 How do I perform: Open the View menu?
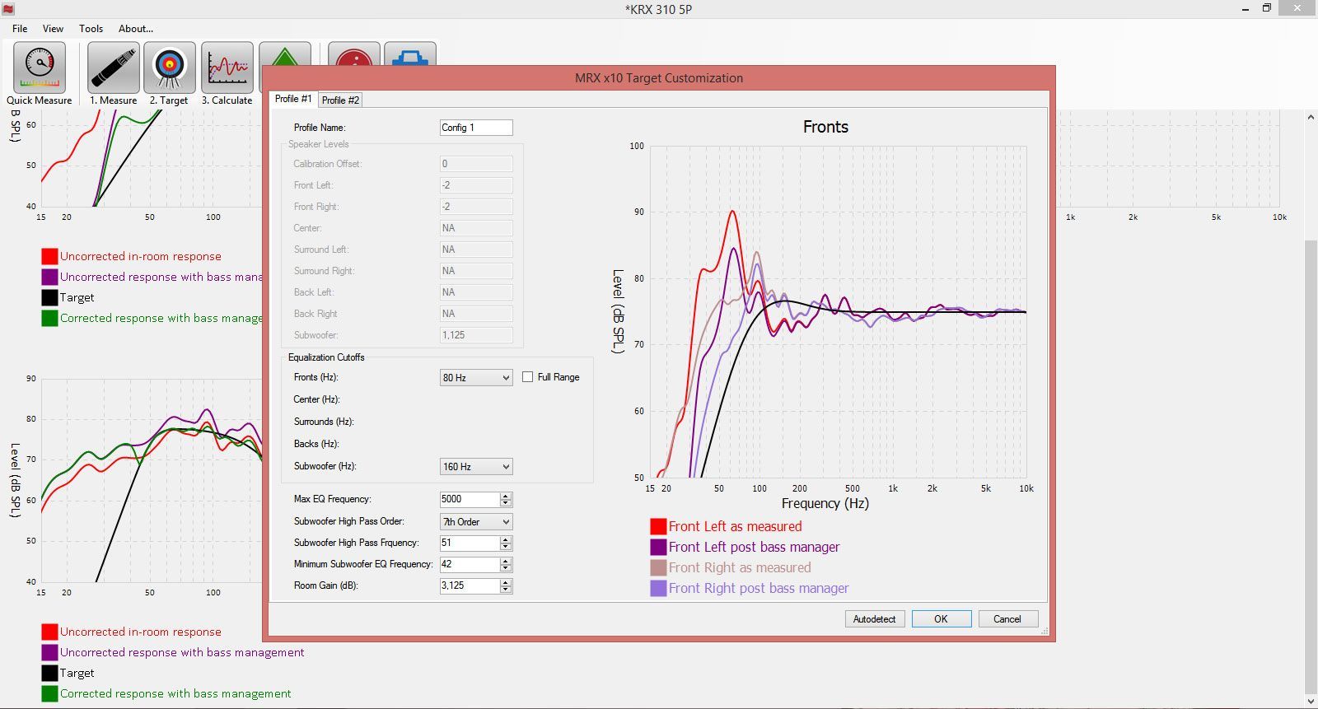point(53,28)
